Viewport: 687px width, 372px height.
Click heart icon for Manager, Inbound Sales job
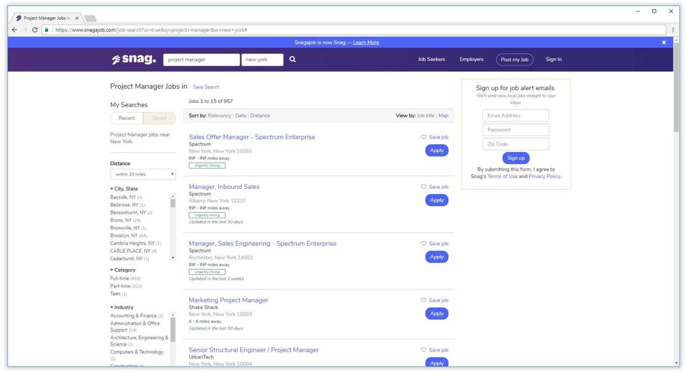(424, 187)
